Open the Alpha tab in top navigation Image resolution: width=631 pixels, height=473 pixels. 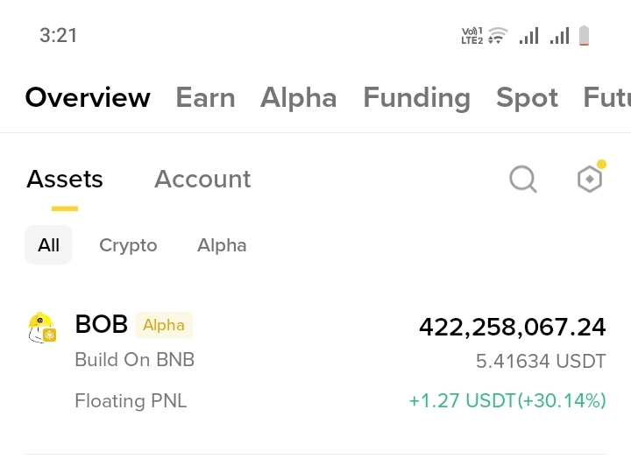click(299, 98)
